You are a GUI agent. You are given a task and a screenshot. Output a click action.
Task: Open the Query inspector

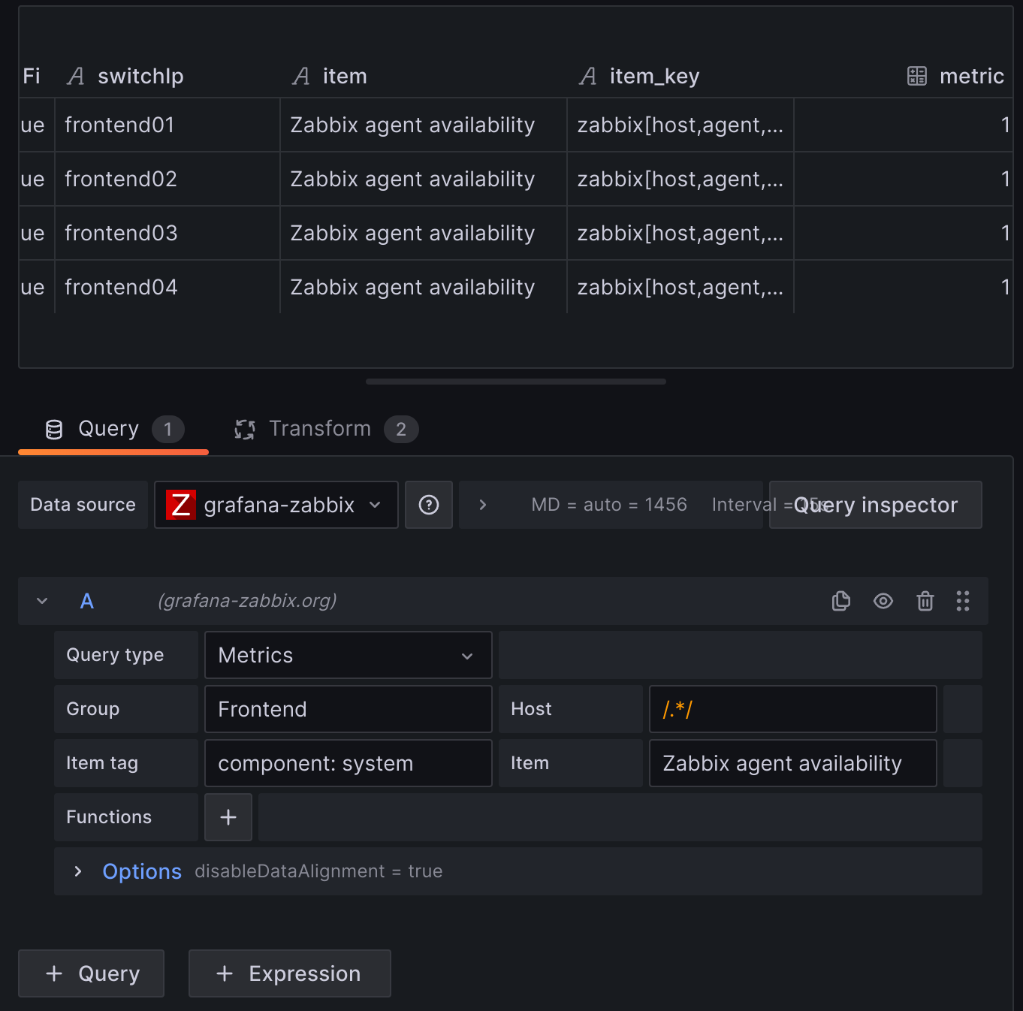[876, 505]
